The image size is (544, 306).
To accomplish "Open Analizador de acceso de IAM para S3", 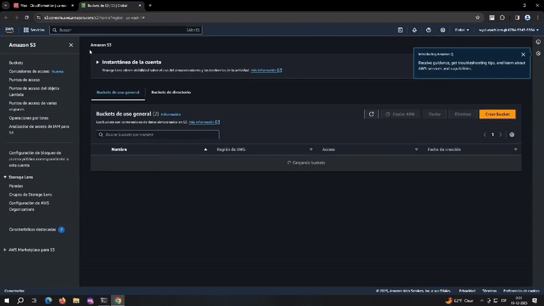I will pyautogui.click(x=39, y=129).
